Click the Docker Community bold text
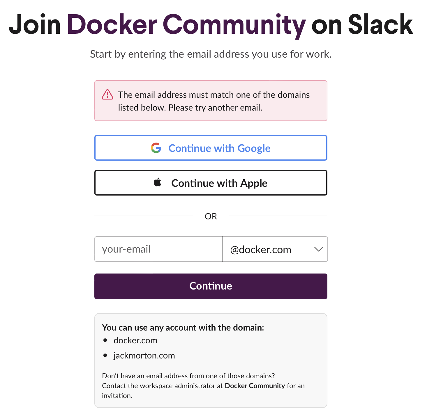 pos(255,386)
